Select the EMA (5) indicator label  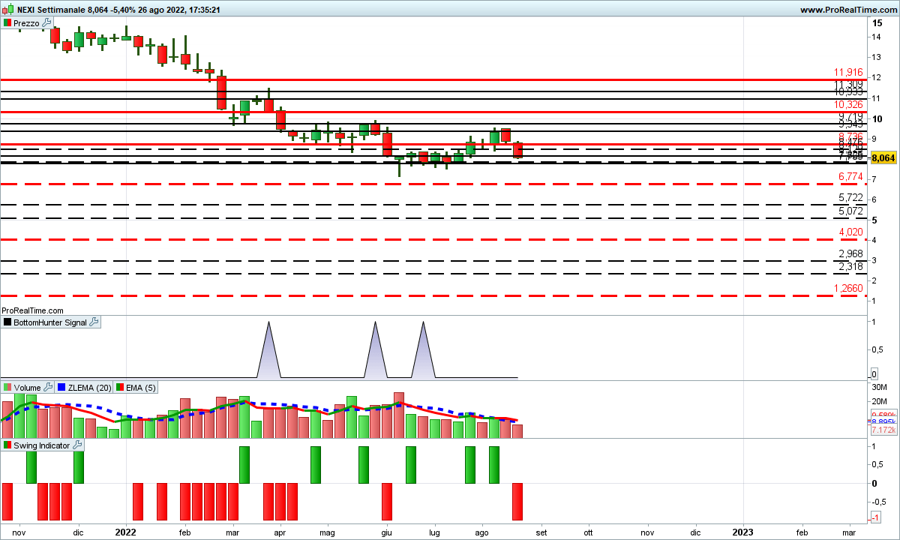pos(141,387)
